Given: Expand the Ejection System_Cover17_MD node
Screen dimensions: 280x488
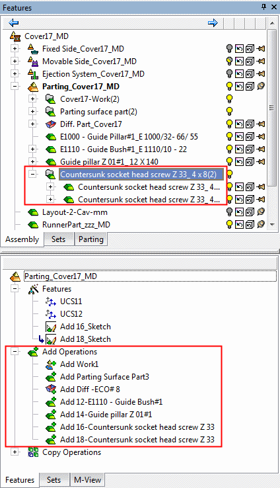Looking at the screenshot, I should tap(15, 74).
